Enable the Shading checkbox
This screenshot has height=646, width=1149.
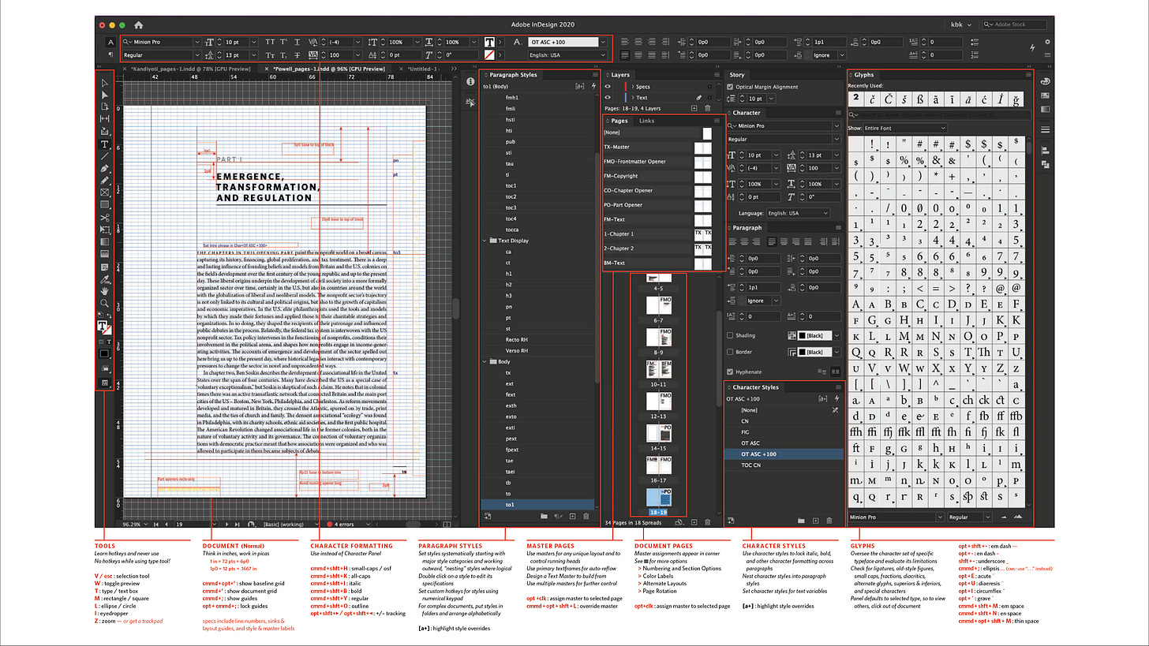(730, 335)
